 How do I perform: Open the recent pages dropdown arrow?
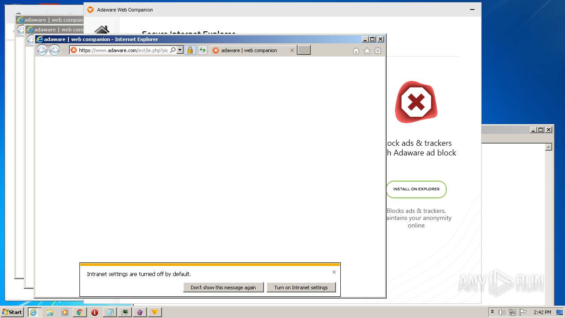[x=64, y=50]
